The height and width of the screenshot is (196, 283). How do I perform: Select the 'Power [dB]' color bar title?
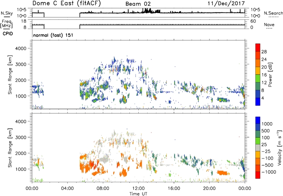(x=270, y=75)
